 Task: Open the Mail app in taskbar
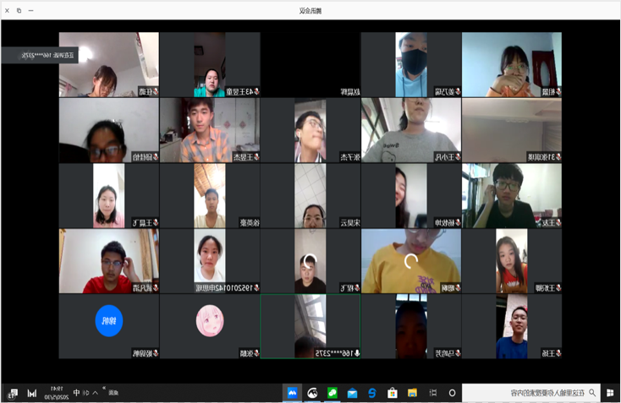pyautogui.click(x=352, y=393)
